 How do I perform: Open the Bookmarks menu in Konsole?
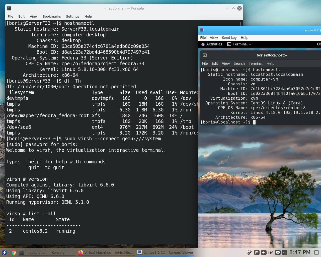[x=52, y=16]
